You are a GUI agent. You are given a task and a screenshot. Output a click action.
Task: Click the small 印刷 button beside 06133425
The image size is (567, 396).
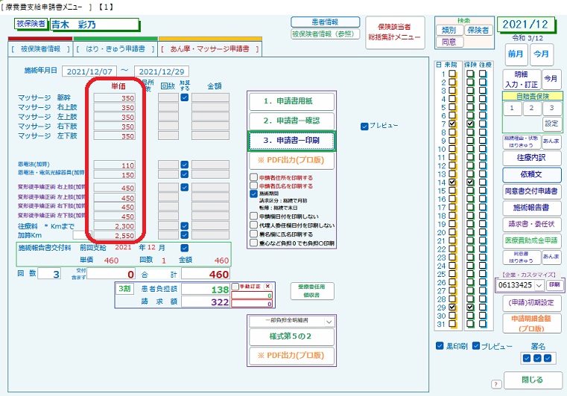tap(554, 284)
